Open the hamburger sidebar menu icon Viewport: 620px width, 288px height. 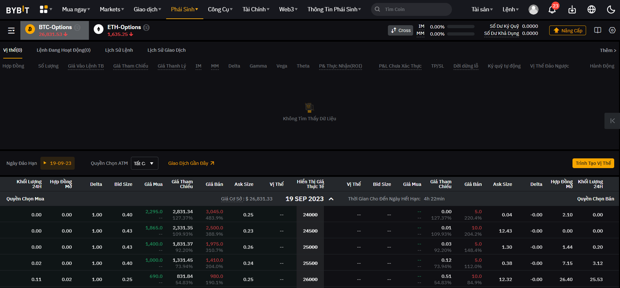pyautogui.click(x=11, y=30)
